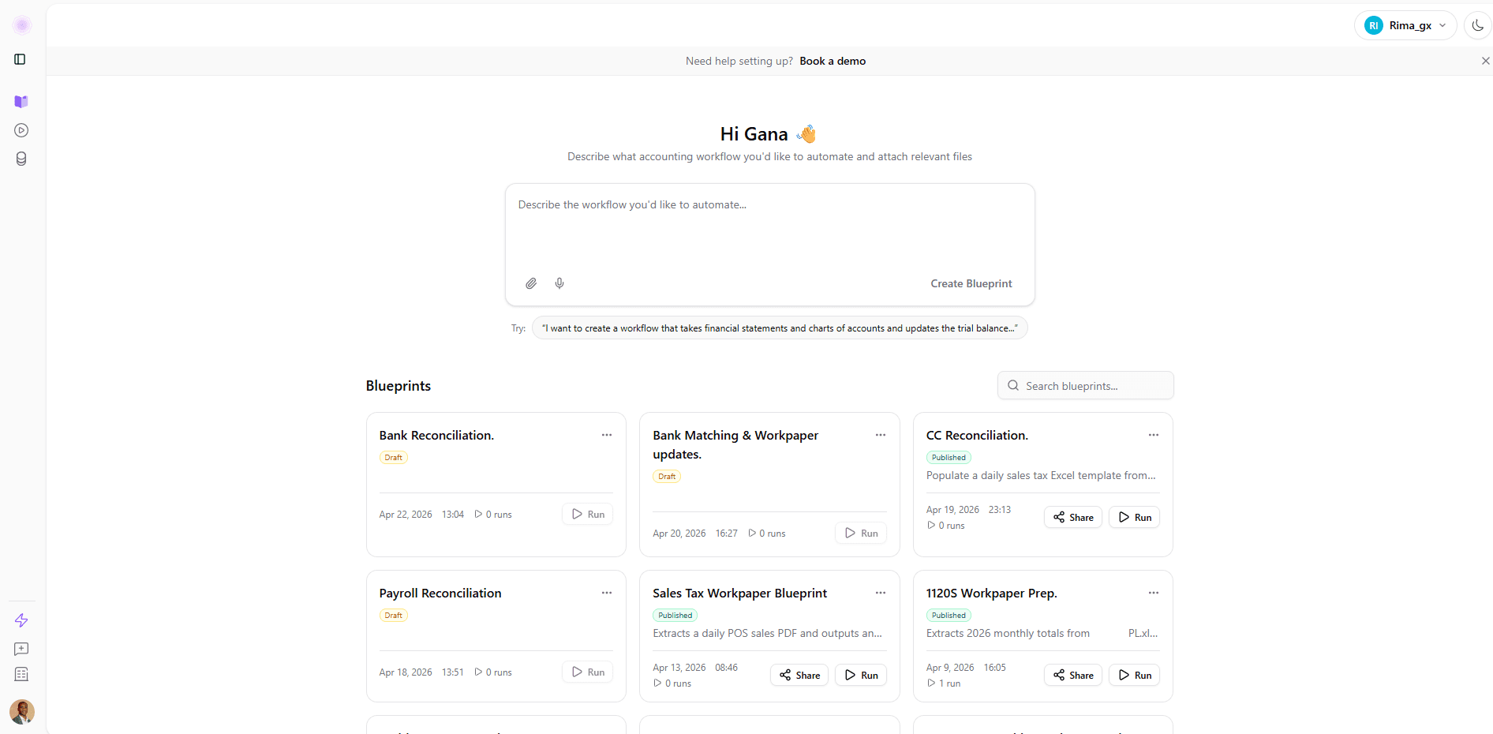This screenshot has height=734, width=1493.
Task: Click the lightning bolt icon in sidebar
Action: (21, 620)
